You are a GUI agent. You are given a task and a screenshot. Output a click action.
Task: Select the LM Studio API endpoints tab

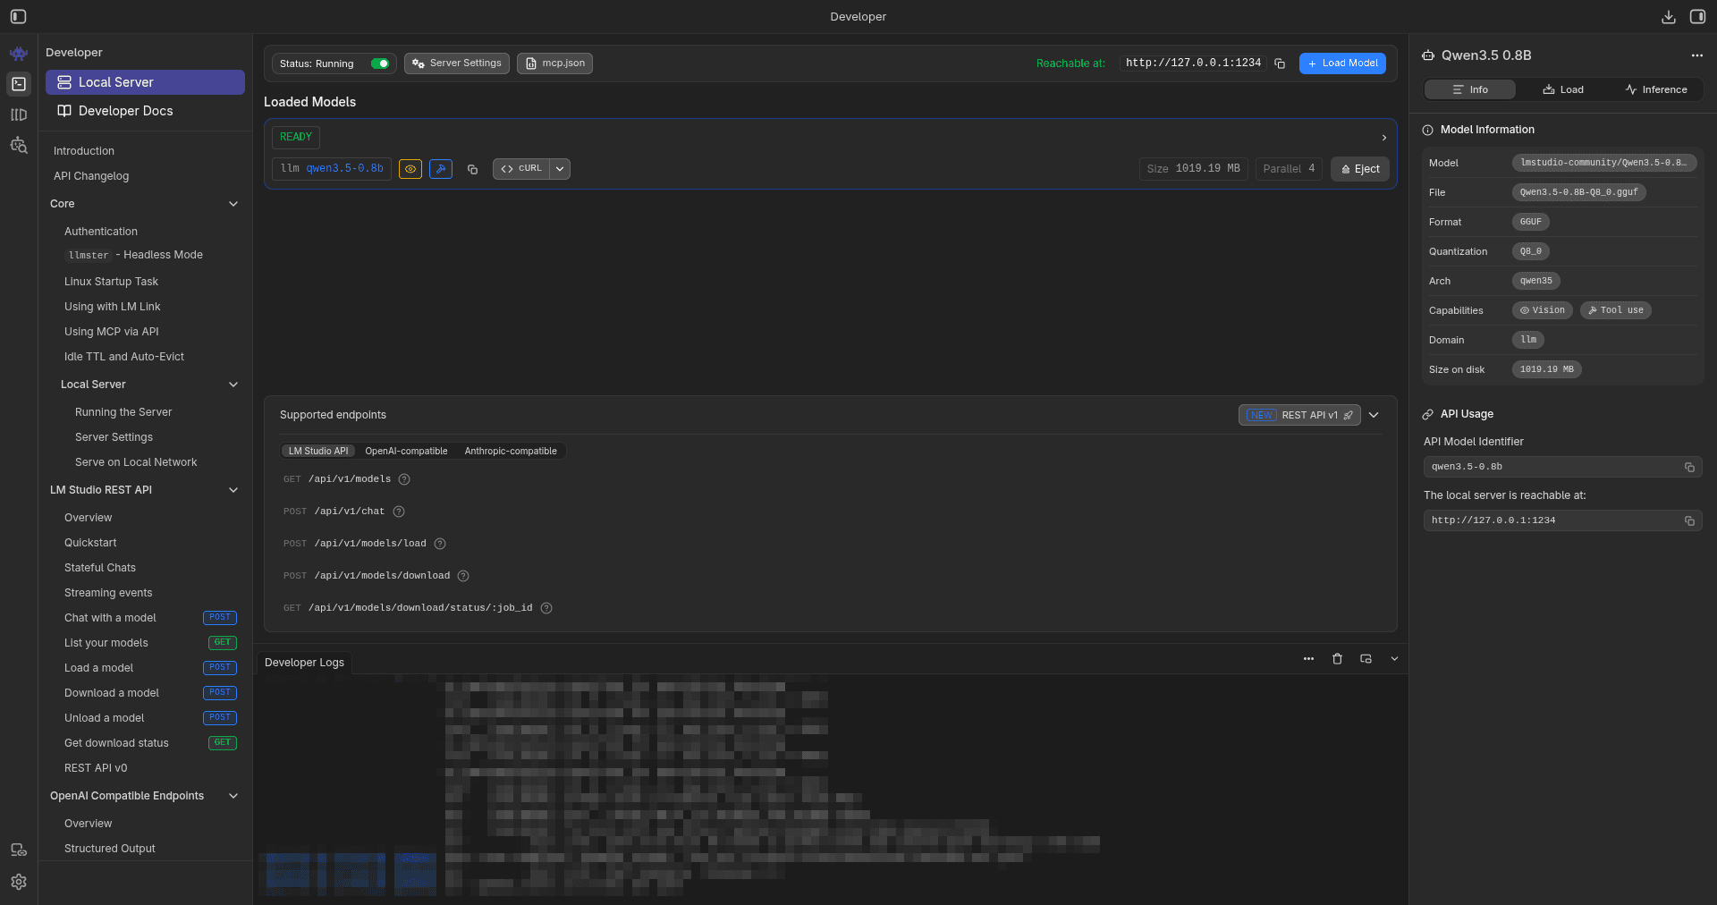click(x=318, y=452)
